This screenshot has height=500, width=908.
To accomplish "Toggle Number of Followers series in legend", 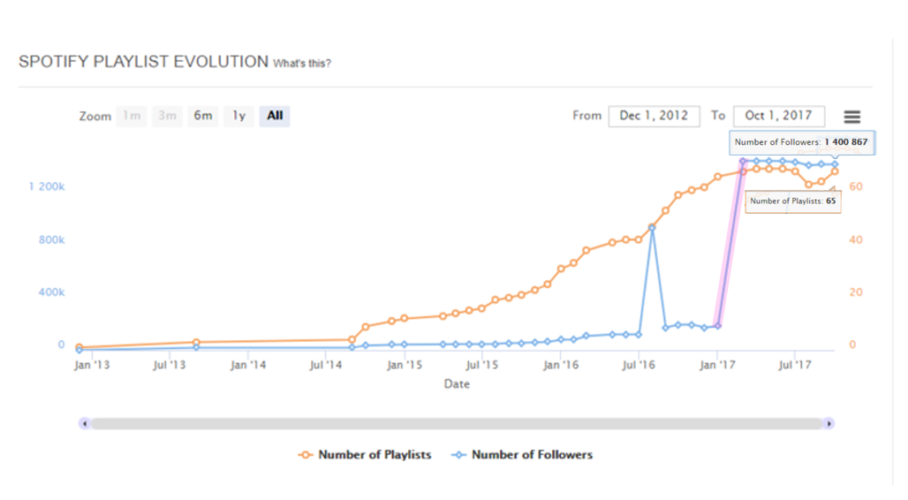I will tap(532, 455).
